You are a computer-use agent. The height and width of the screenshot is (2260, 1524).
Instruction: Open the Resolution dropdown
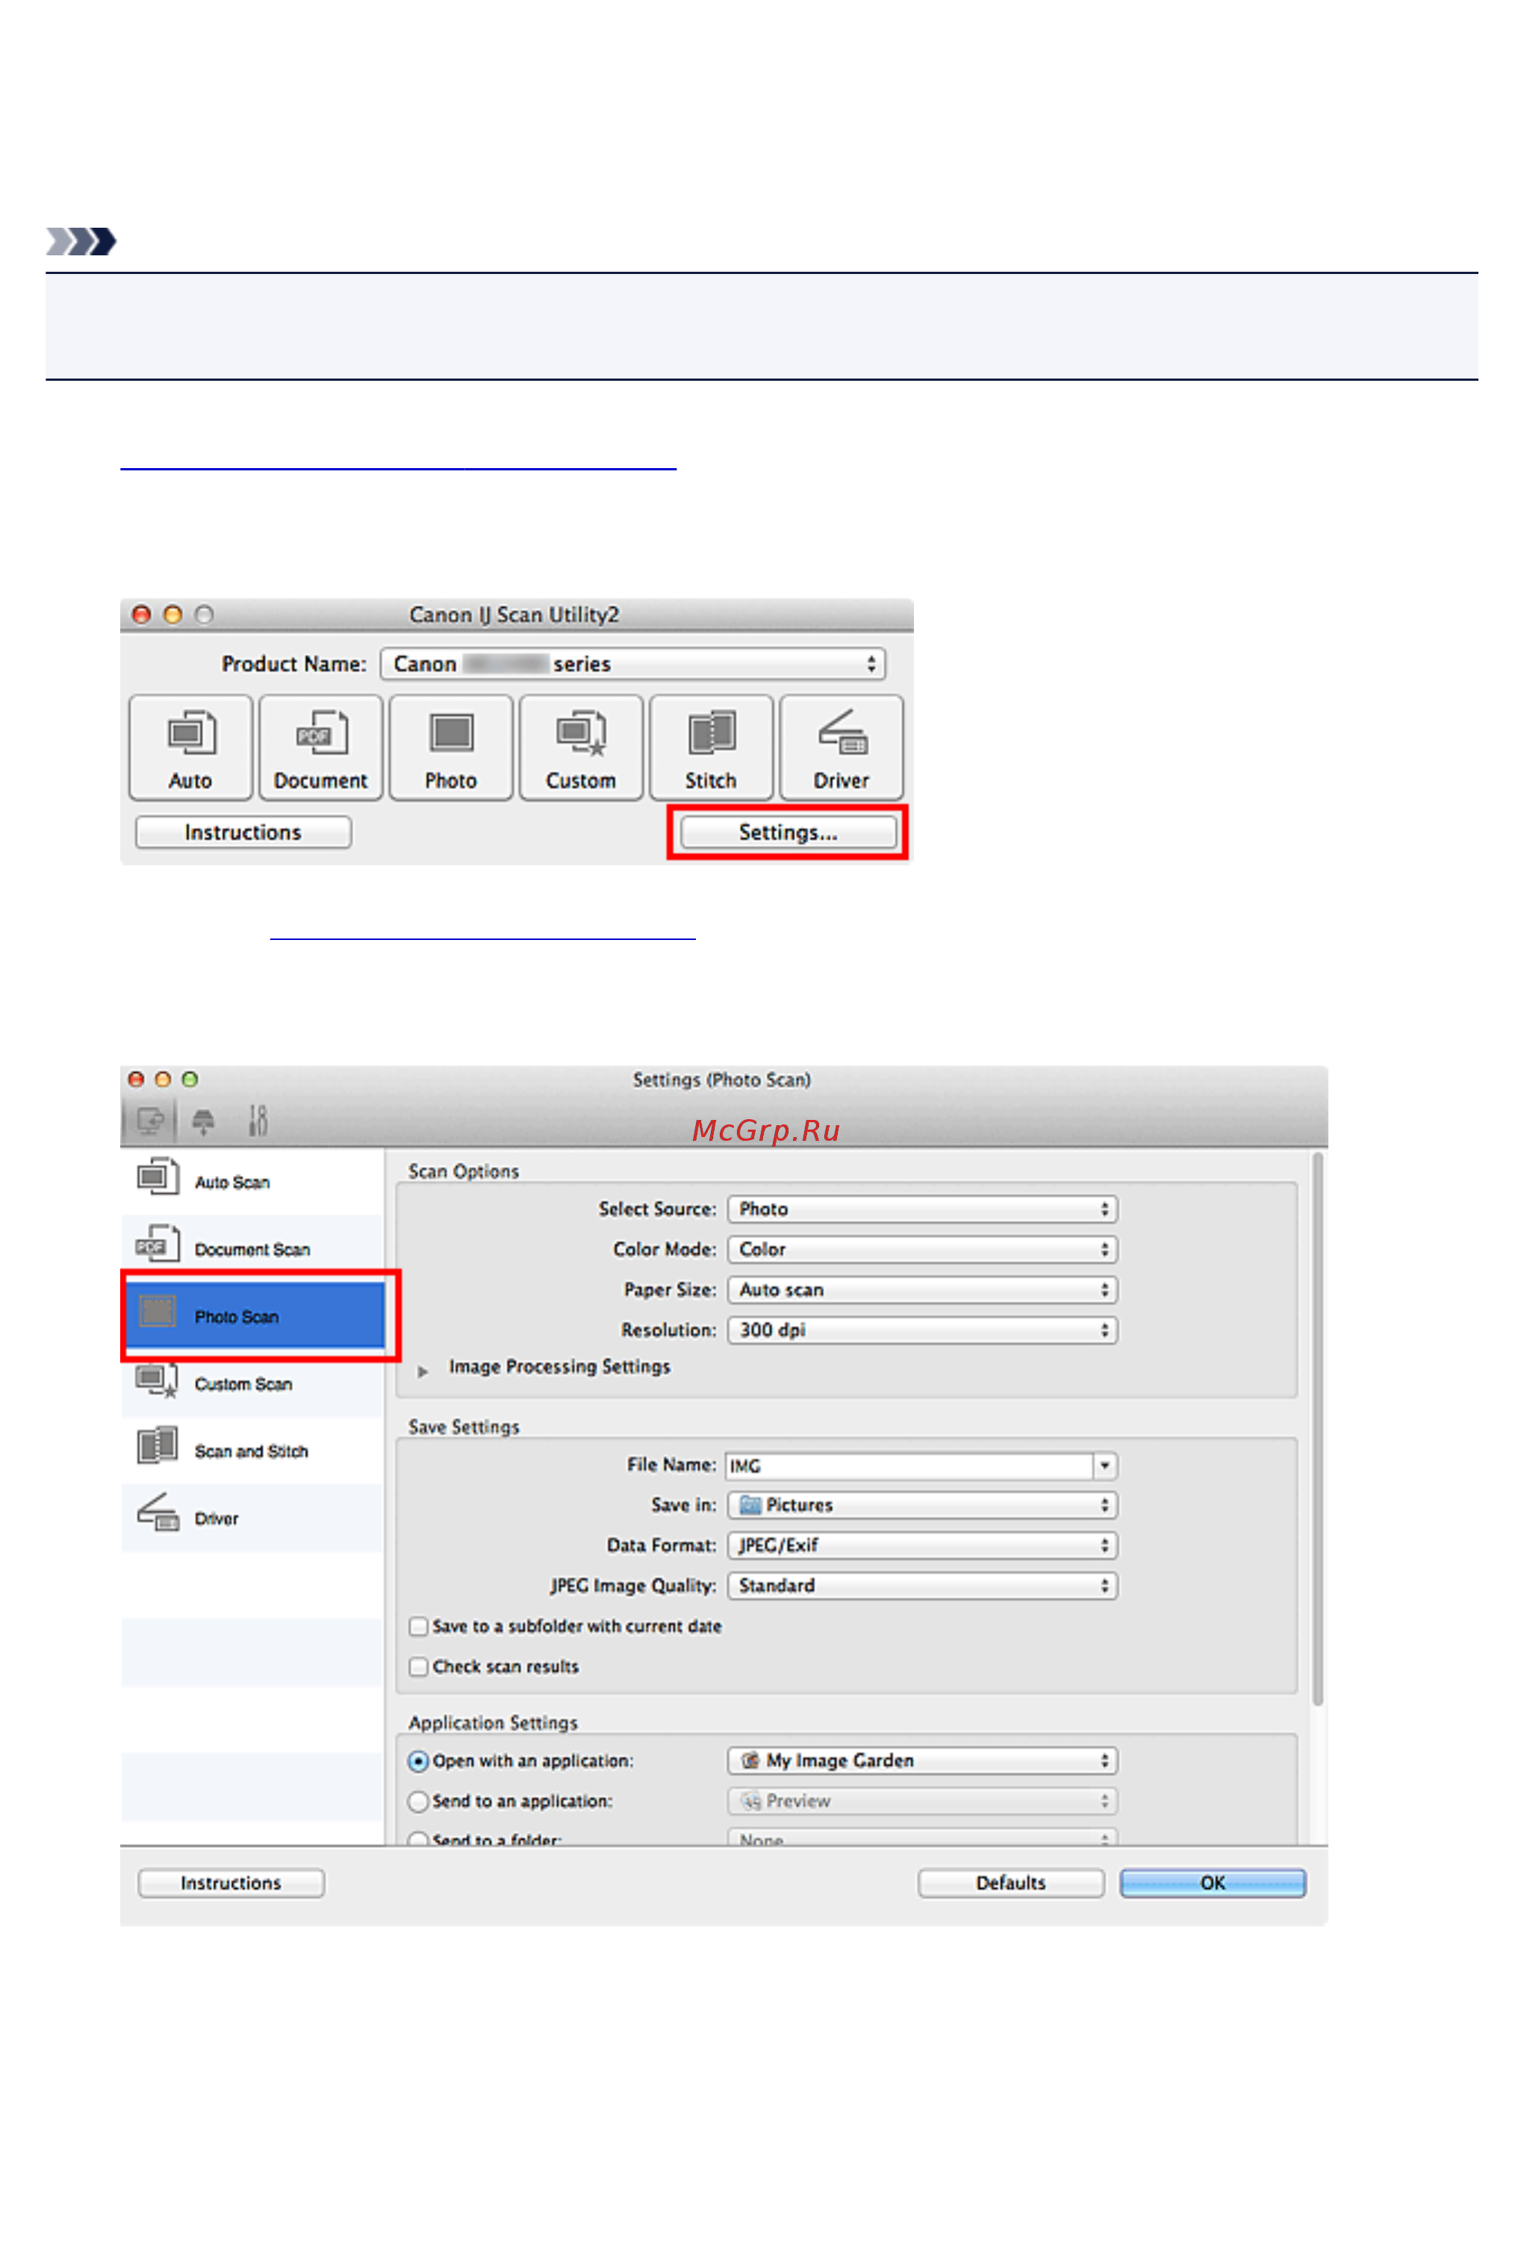tap(922, 1329)
